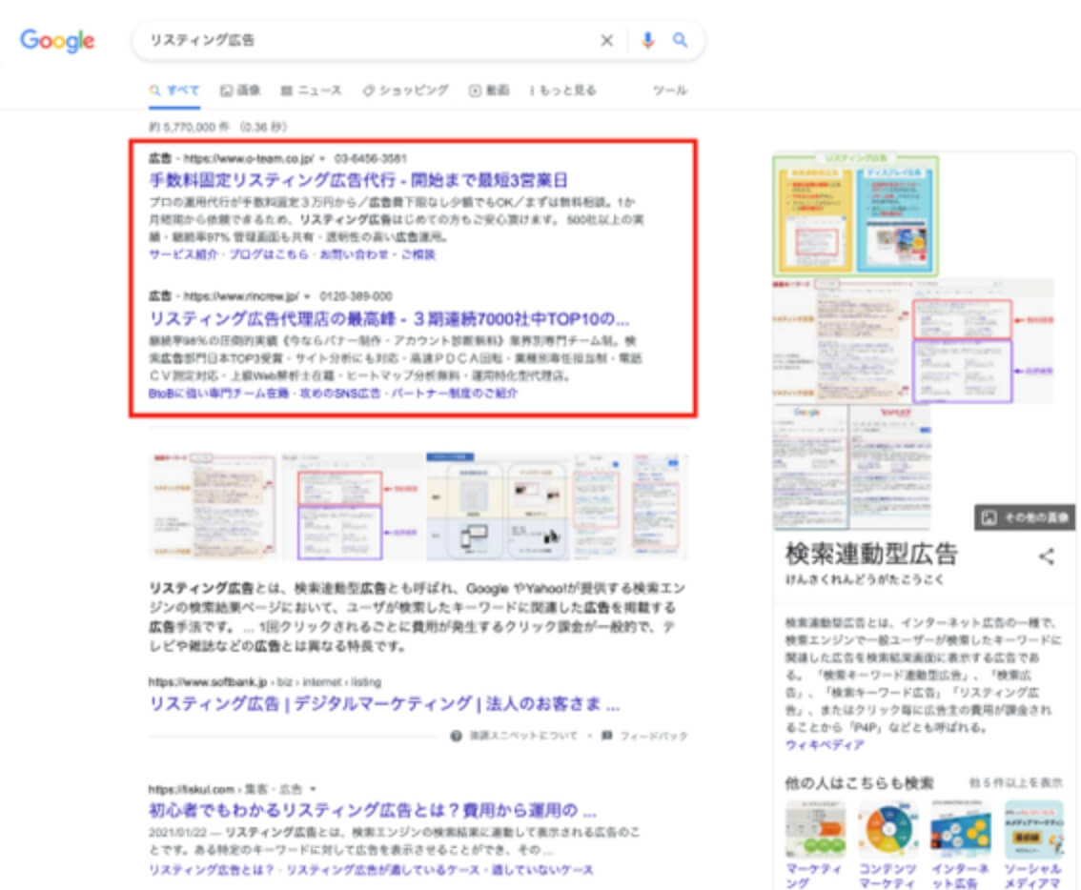Click the 強調スニペットについて help icon
Image resolution: width=1081 pixels, height=890 pixels.
(457, 736)
